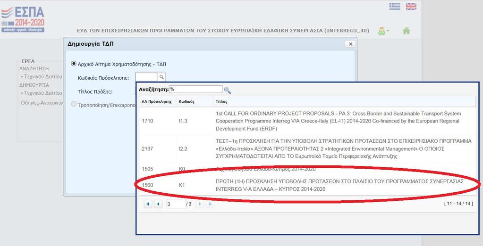
Task: Select code cell K1
Action: (x=182, y=185)
